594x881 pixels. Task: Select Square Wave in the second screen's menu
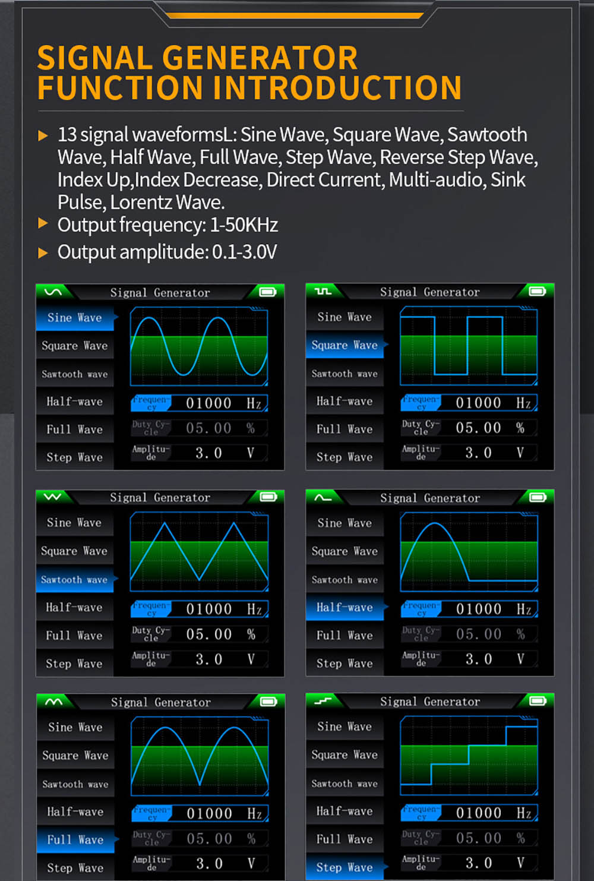click(x=345, y=345)
